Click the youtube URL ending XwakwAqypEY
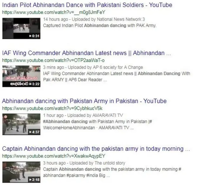The width and height of the screenshot is (203, 185). click(x=54, y=156)
